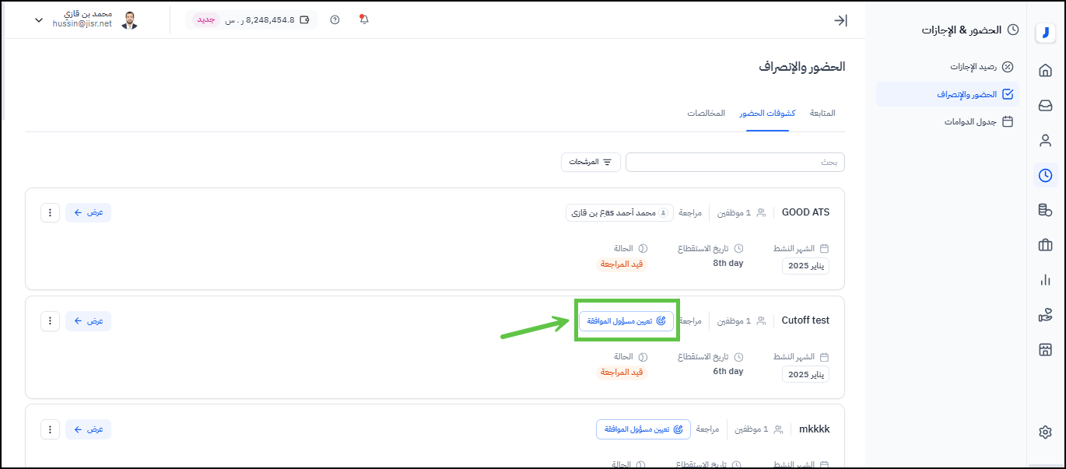Open three-dot menu for GOOD ATS
1066x469 pixels.
50,212
